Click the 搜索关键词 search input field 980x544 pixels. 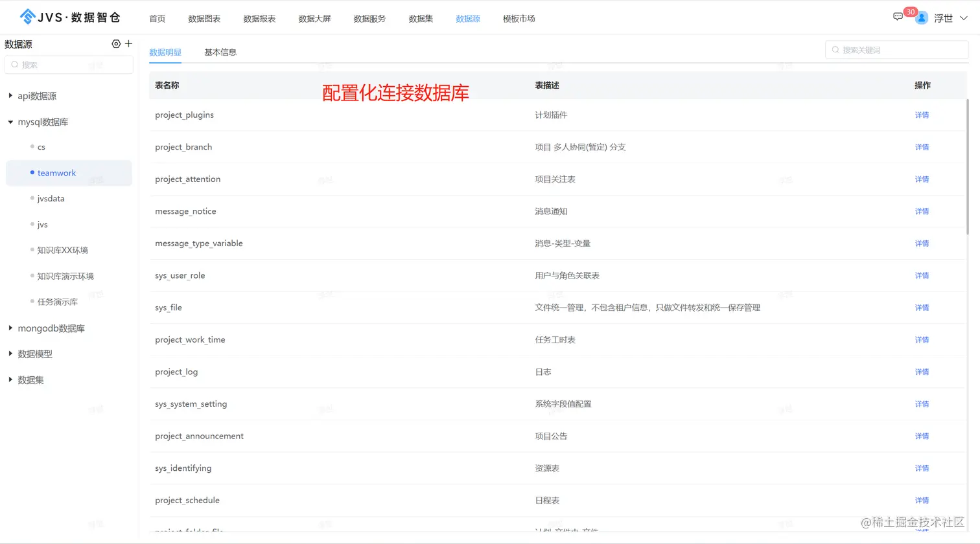click(896, 49)
